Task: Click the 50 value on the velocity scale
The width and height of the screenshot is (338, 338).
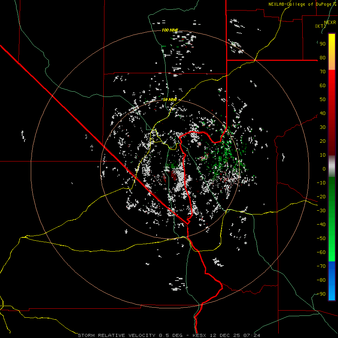Action: (323, 100)
